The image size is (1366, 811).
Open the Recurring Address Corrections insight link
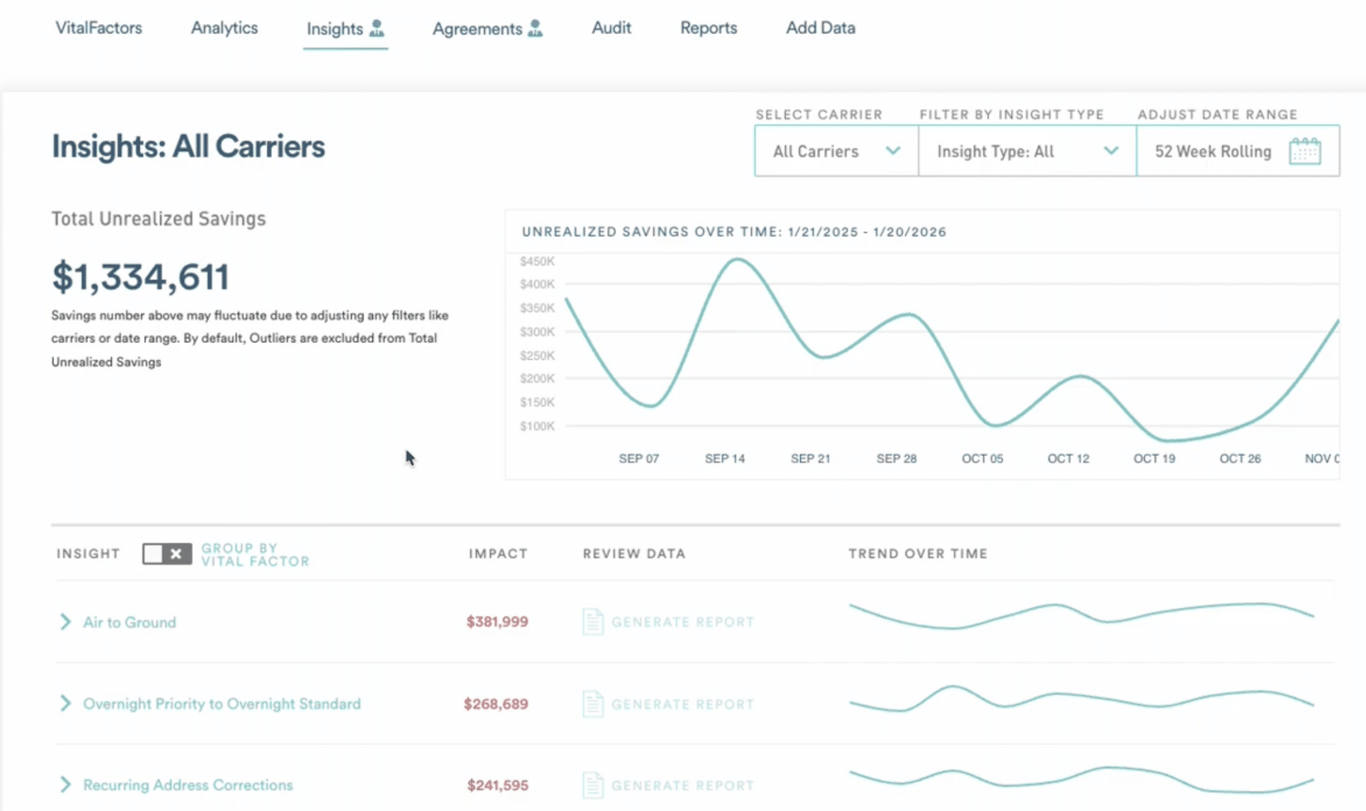[187, 785]
